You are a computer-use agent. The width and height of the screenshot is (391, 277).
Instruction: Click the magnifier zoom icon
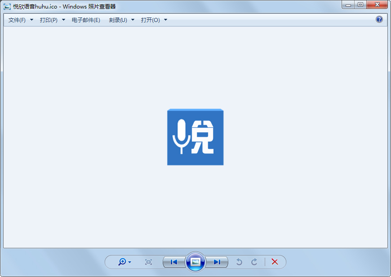click(x=122, y=262)
